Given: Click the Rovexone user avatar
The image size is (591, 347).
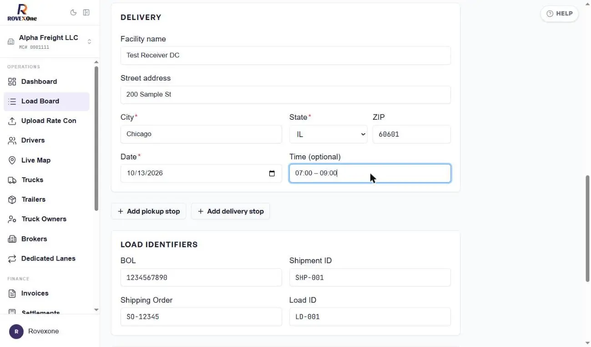Looking at the screenshot, I should 16,332.
